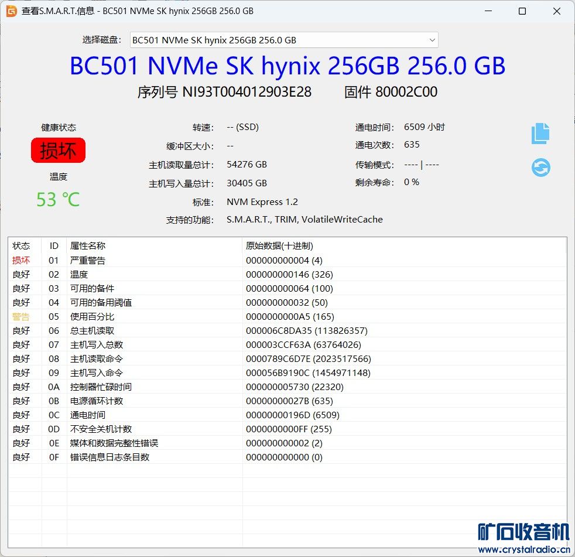
Task: Select the 电源循环计数 attribute row
Action: click(x=287, y=401)
